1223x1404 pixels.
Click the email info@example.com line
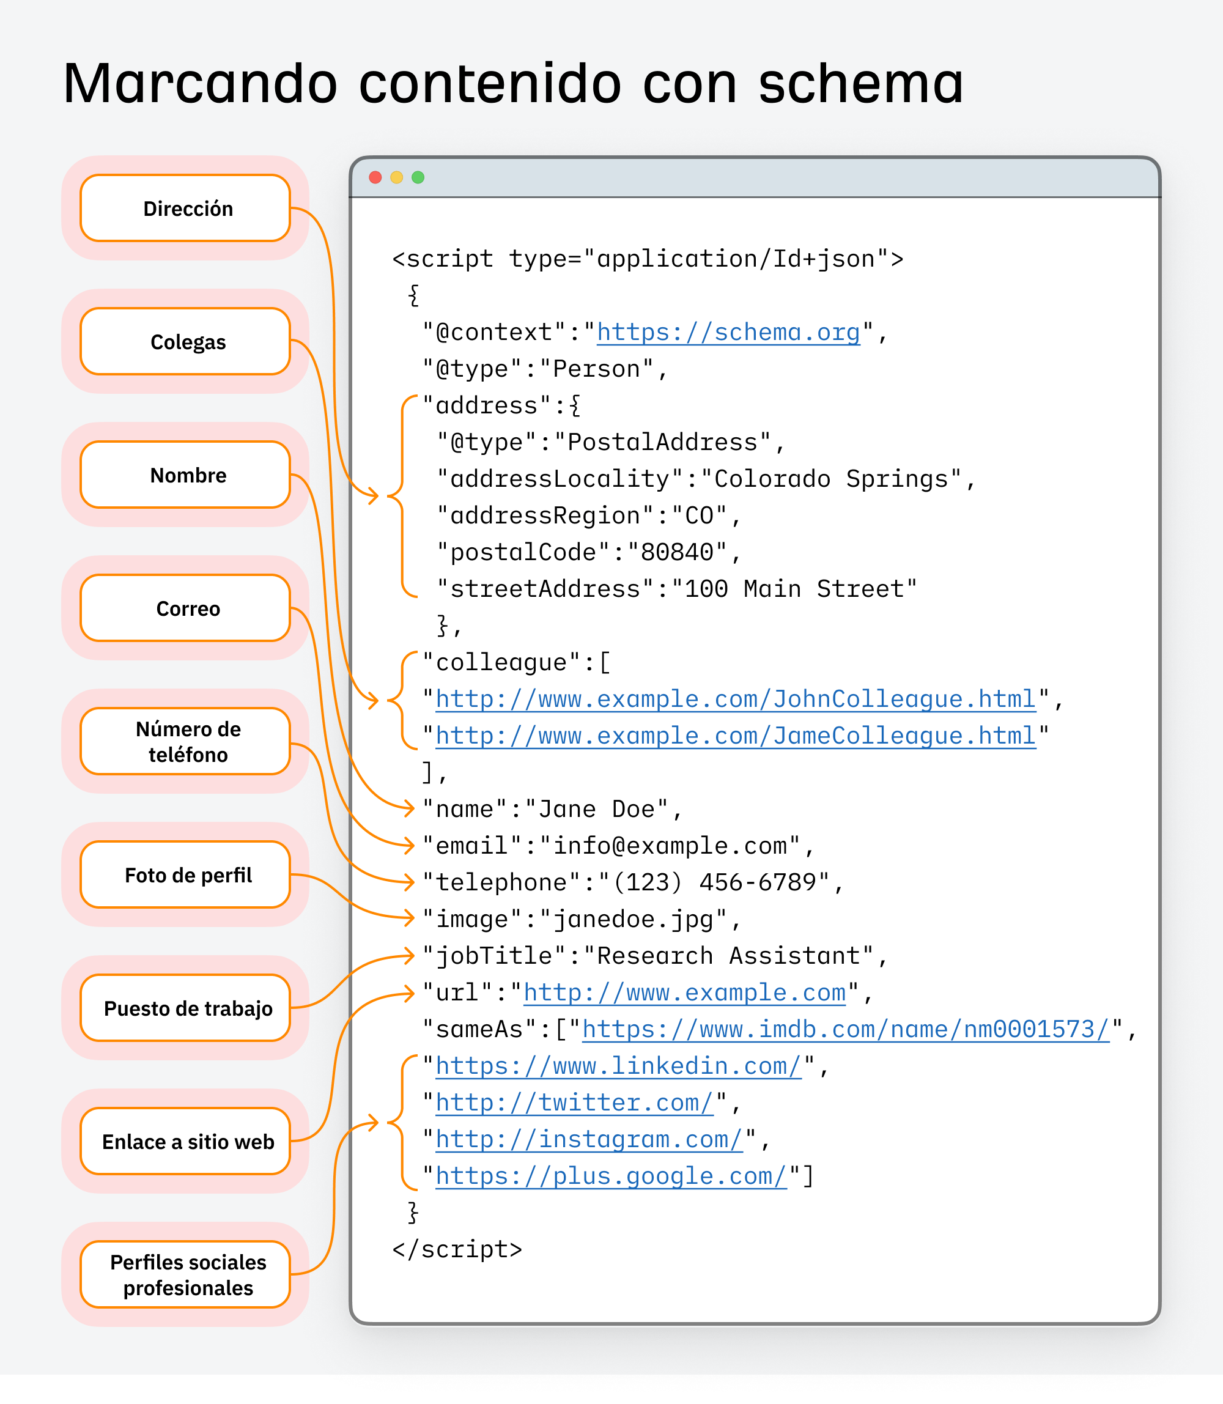point(618,846)
